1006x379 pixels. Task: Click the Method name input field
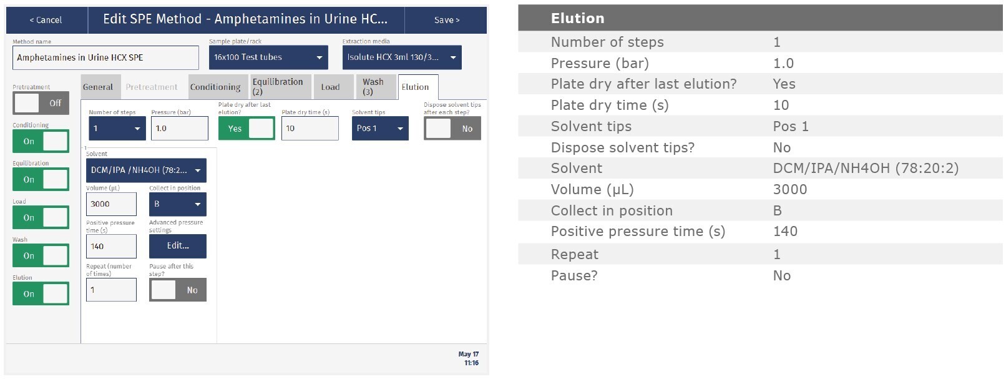pos(105,57)
